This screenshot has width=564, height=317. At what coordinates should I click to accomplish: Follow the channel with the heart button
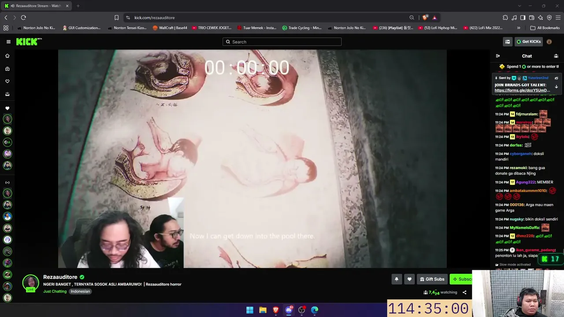409,279
